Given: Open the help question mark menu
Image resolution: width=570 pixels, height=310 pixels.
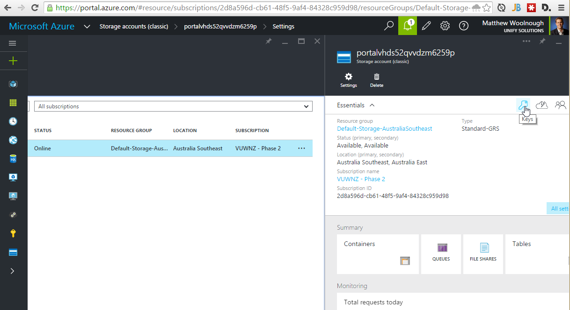Looking at the screenshot, I should pyautogui.click(x=463, y=26).
